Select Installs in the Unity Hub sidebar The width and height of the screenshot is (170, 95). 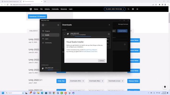pyautogui.click(x=50, y=35)
